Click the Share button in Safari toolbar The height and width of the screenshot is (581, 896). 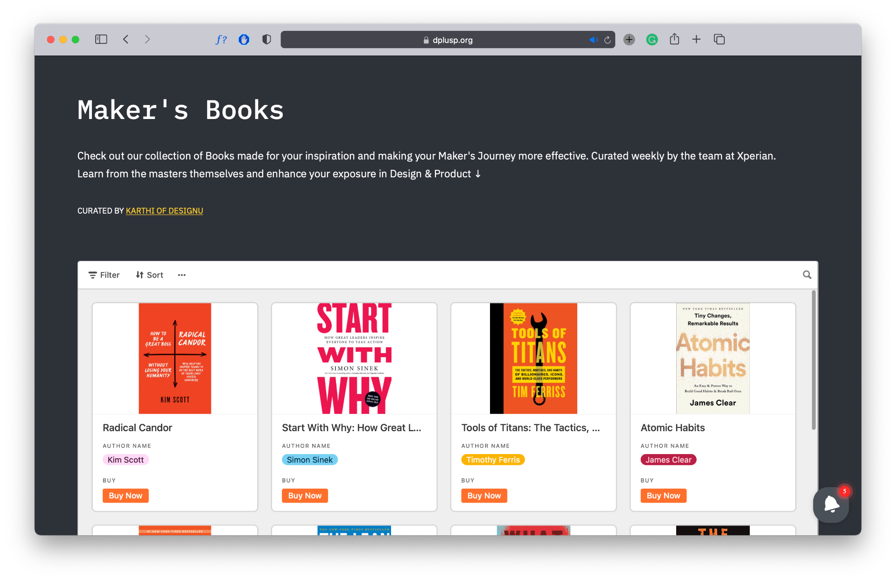pos(674,40)
